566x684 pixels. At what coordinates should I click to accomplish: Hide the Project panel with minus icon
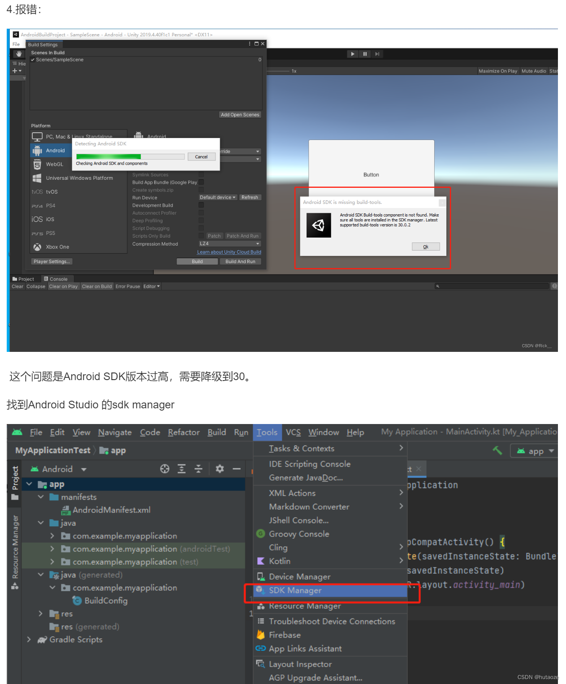tap(237, 469)
